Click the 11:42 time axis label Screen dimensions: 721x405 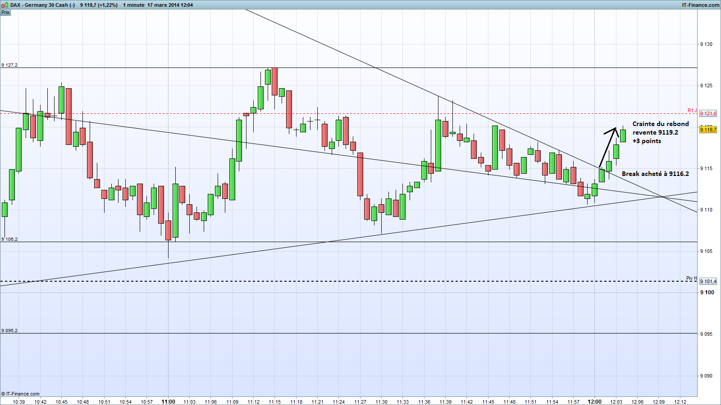[467, 402]
